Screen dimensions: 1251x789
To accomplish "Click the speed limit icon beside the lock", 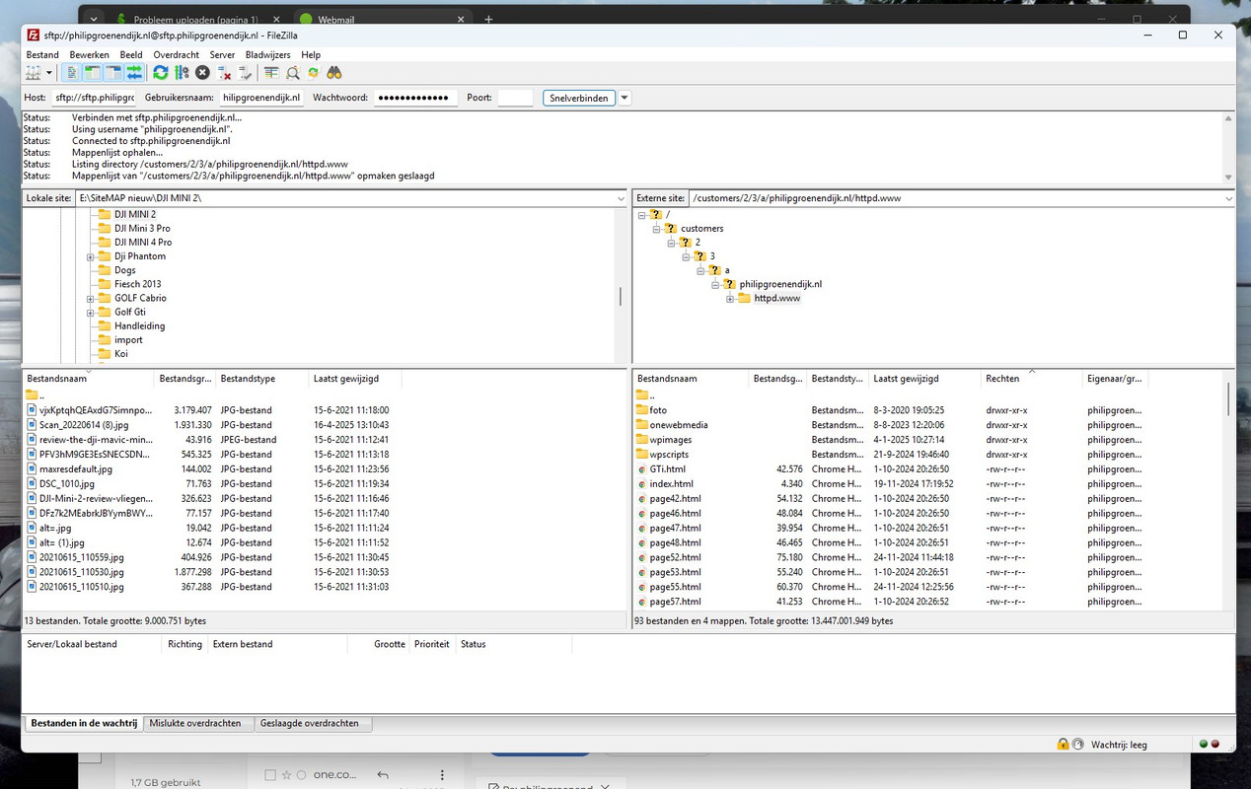I will (1077, 745).
